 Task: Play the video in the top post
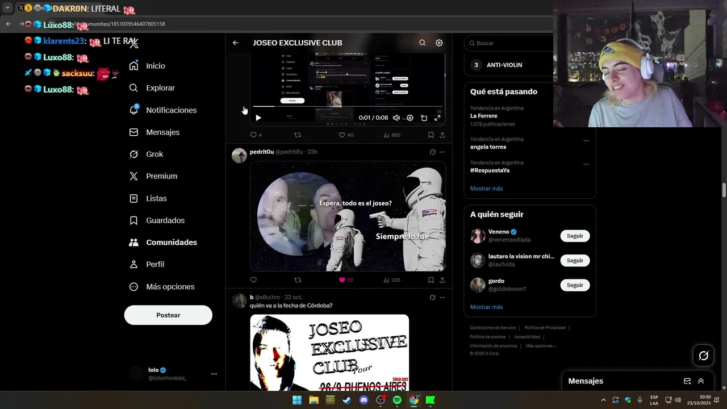click(x=258, y=118)
